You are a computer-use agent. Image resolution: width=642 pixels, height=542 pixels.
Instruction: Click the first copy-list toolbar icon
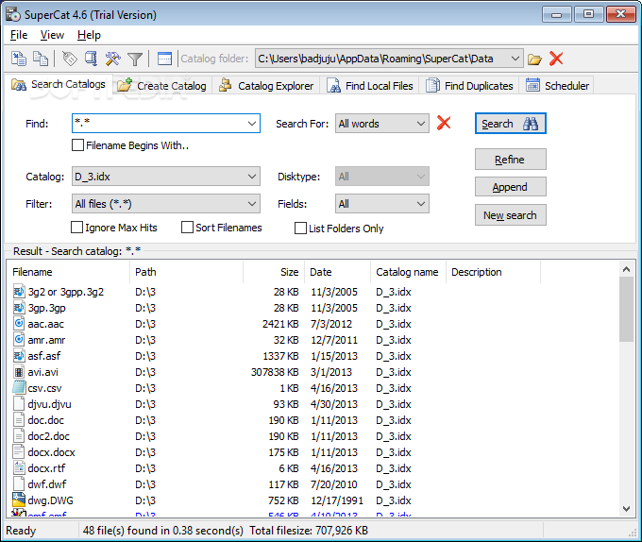click(19, 59)
